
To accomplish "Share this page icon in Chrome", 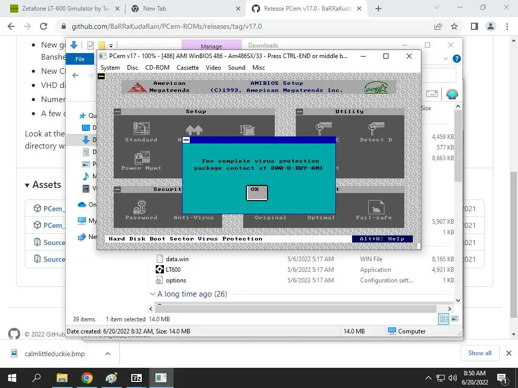I will click(438, 26).
